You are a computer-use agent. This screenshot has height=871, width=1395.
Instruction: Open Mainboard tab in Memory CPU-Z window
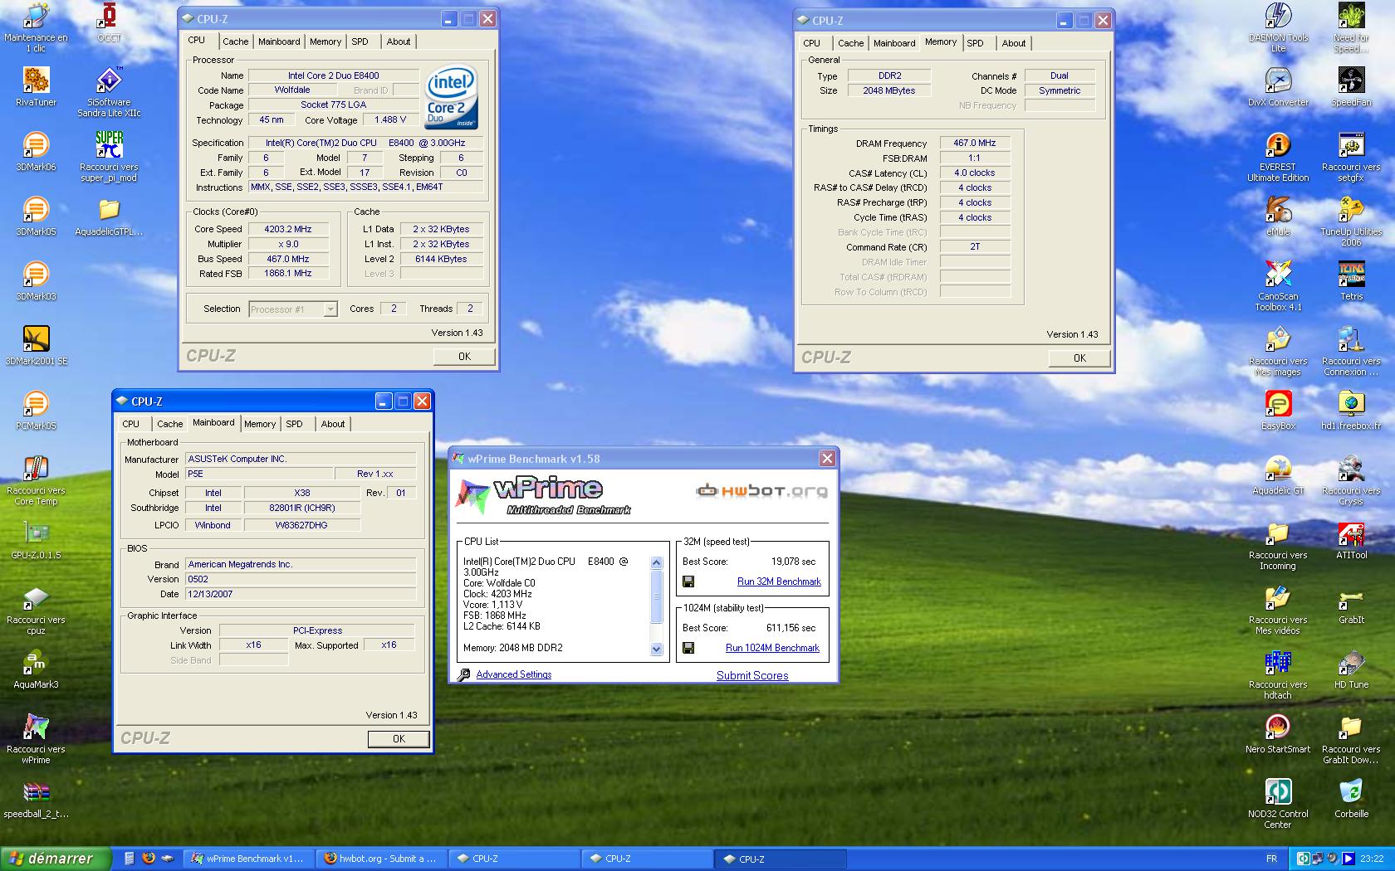(x=894, y=42)
